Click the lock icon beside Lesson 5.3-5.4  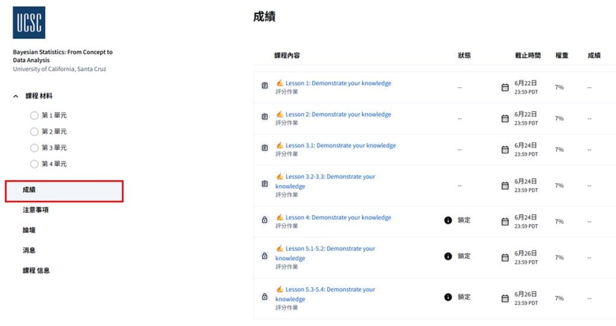265,296
